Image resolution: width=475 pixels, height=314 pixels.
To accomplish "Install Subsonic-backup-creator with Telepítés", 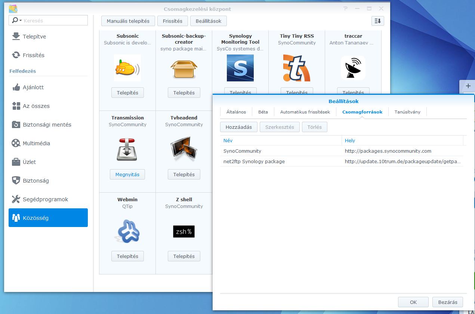I will 184,93.
